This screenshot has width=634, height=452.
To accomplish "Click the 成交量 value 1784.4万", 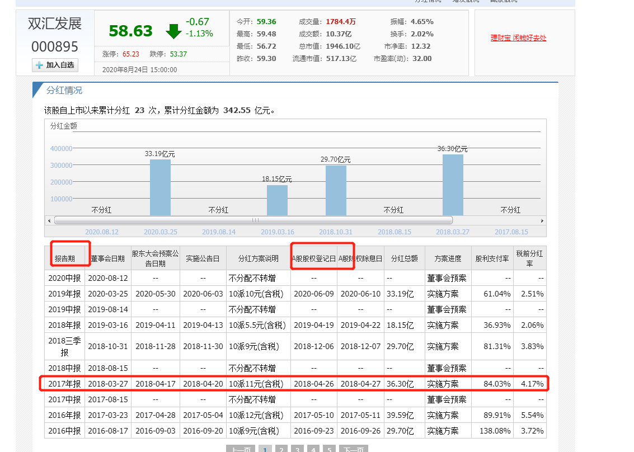I will point(340,22).
